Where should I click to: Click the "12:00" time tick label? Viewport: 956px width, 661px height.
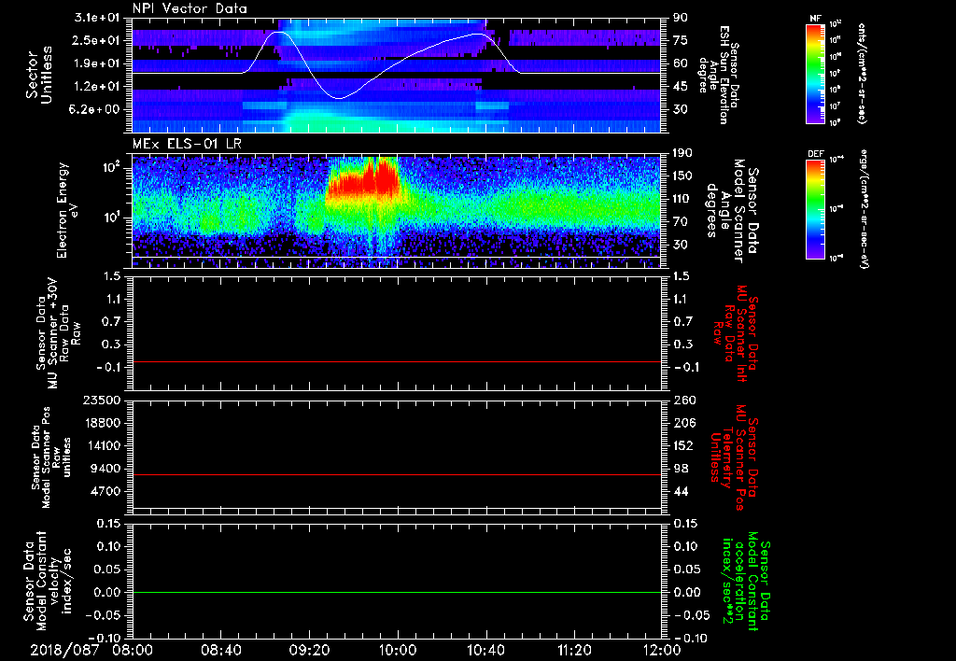(x=663, y=651)
